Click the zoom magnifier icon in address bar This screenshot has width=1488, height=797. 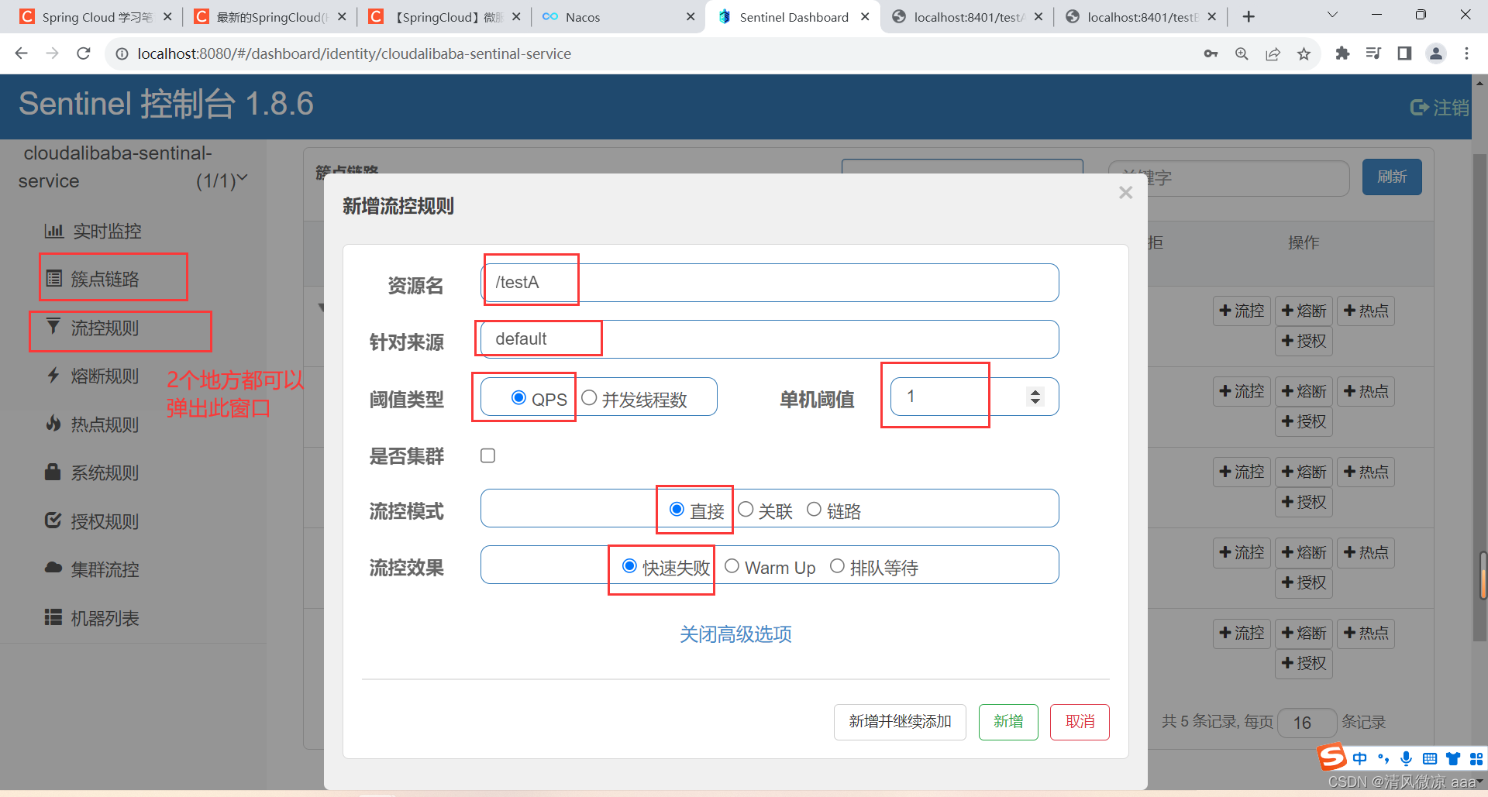coord(1242,53)
